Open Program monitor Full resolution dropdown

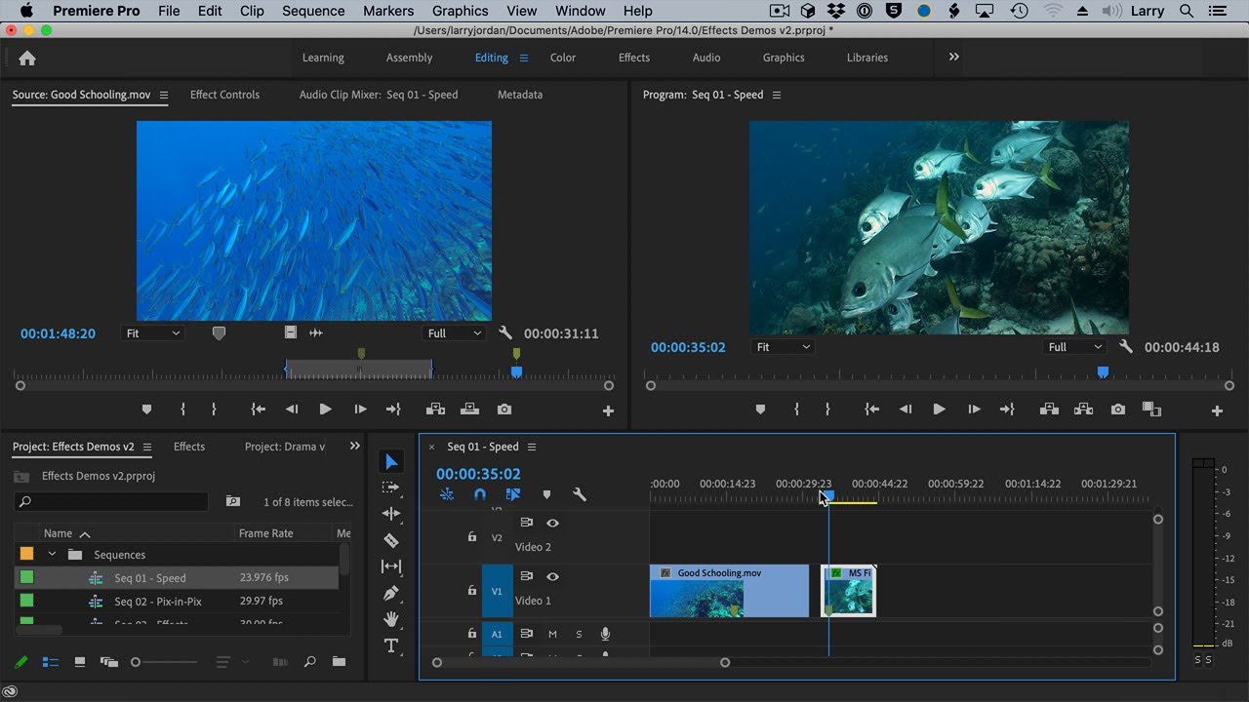point(1075,347)
